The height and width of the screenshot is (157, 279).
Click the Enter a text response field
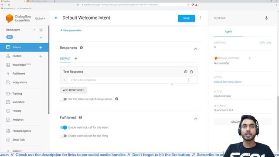tap(128, 80)
